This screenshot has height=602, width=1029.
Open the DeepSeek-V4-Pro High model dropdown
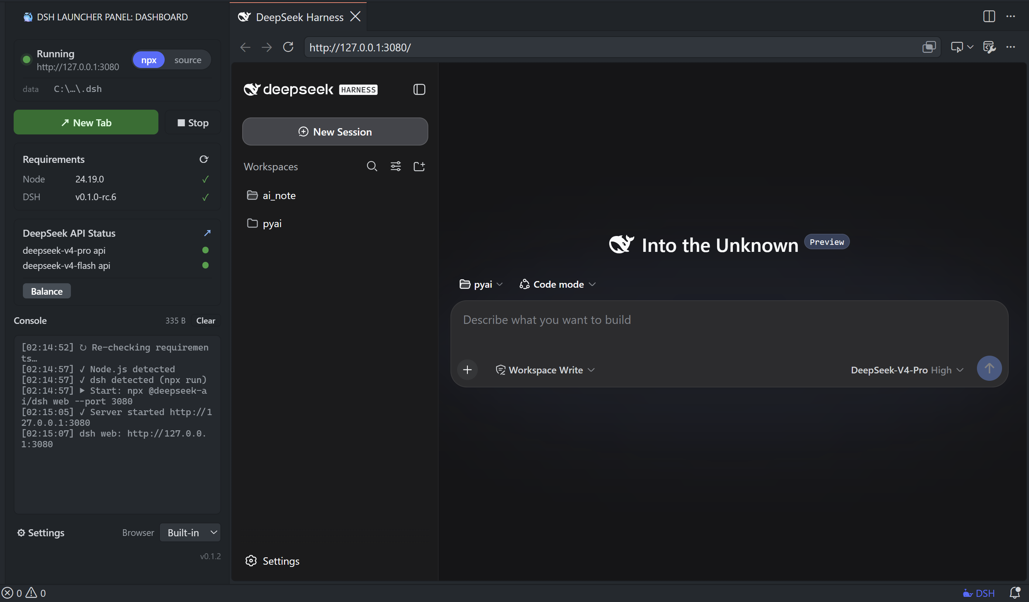907,370
